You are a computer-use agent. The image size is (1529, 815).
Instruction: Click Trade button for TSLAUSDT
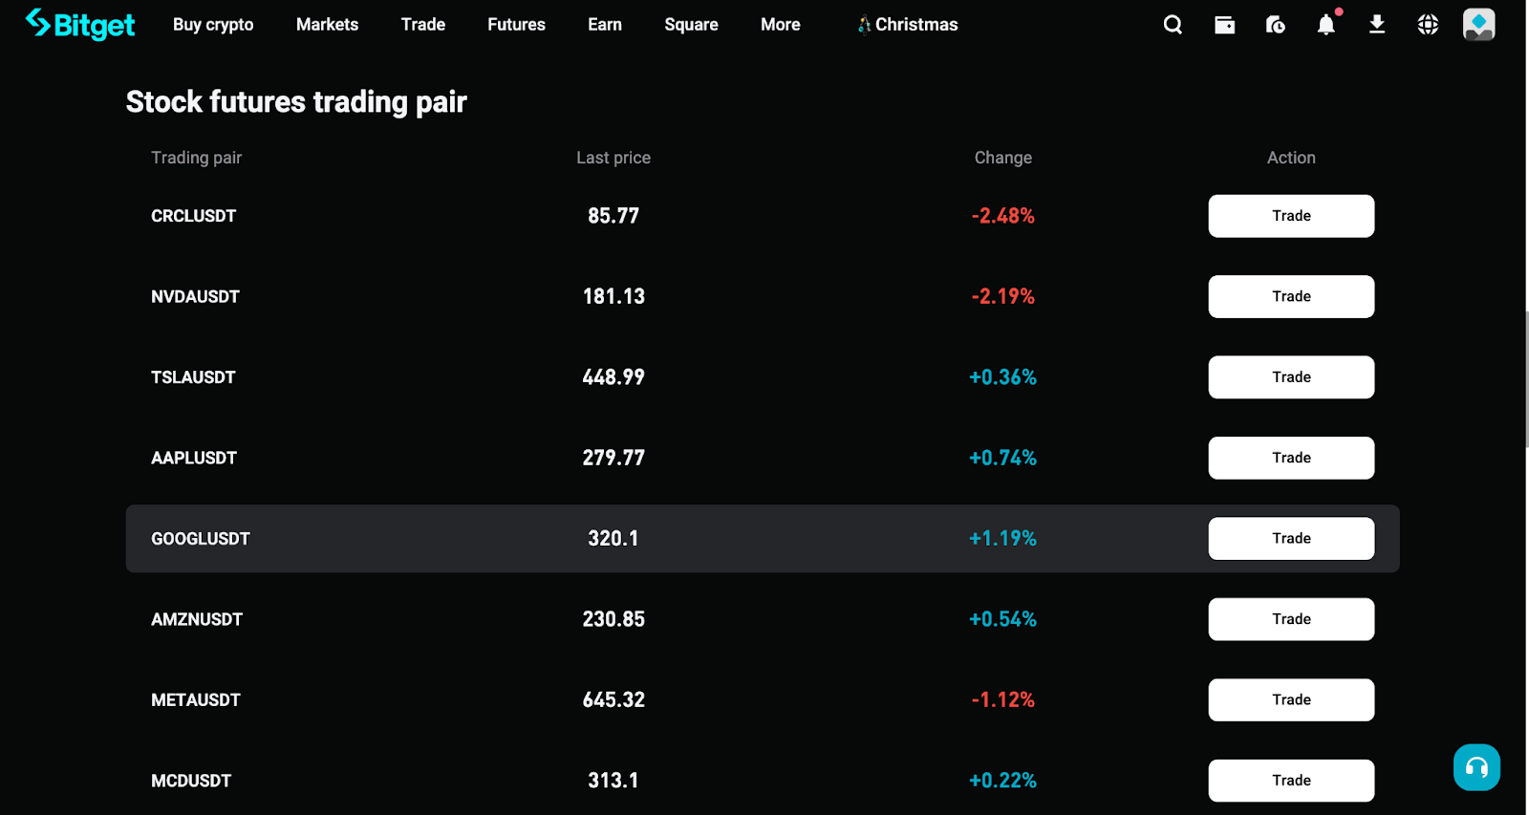[x=1291, y=377]
